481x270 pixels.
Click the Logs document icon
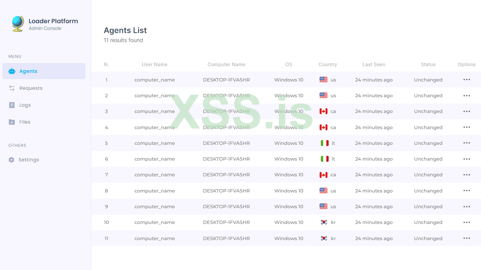coord(12,105)
